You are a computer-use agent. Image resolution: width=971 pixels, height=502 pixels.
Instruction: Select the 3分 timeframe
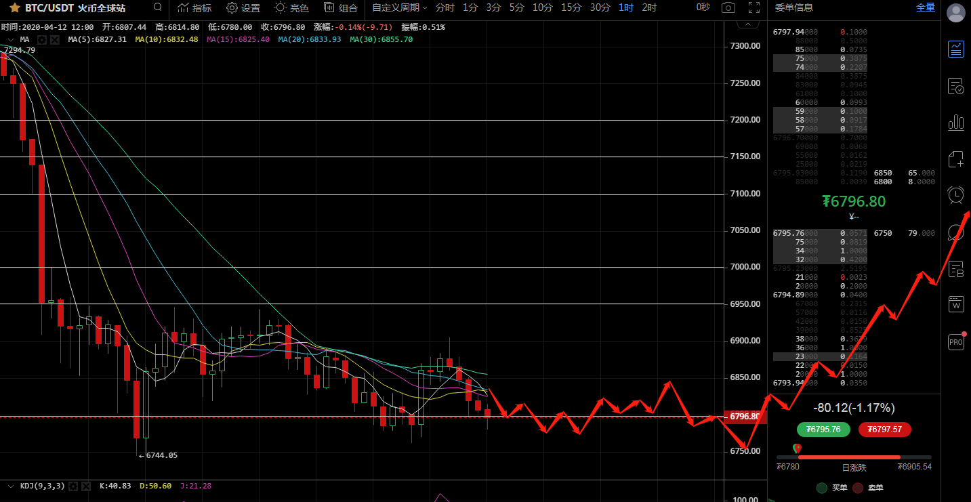[x=493, y=8]
